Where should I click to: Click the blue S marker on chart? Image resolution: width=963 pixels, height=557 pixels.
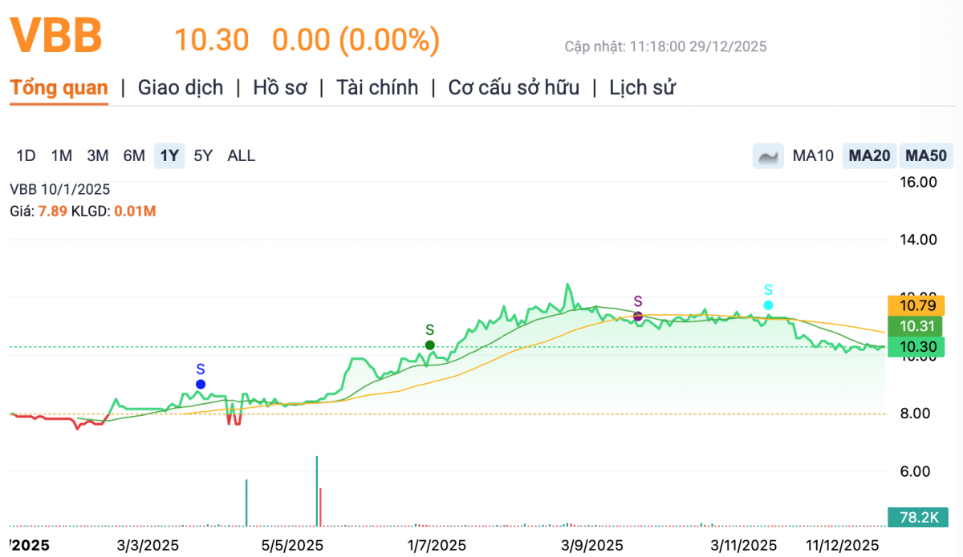201,385
